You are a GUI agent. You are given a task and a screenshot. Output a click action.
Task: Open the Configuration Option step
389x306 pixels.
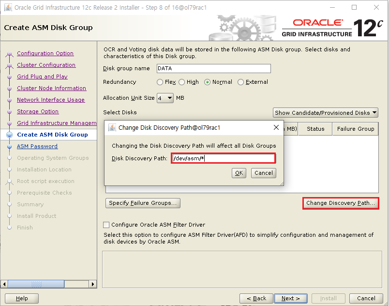45,53
